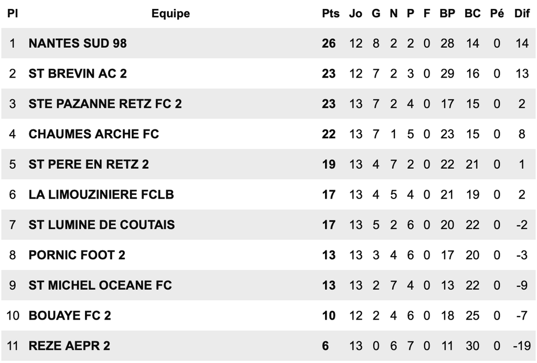The width and height of the screenshot is (537, 363).
Task: Click the Pl column header
Action: tap(13, 13)
